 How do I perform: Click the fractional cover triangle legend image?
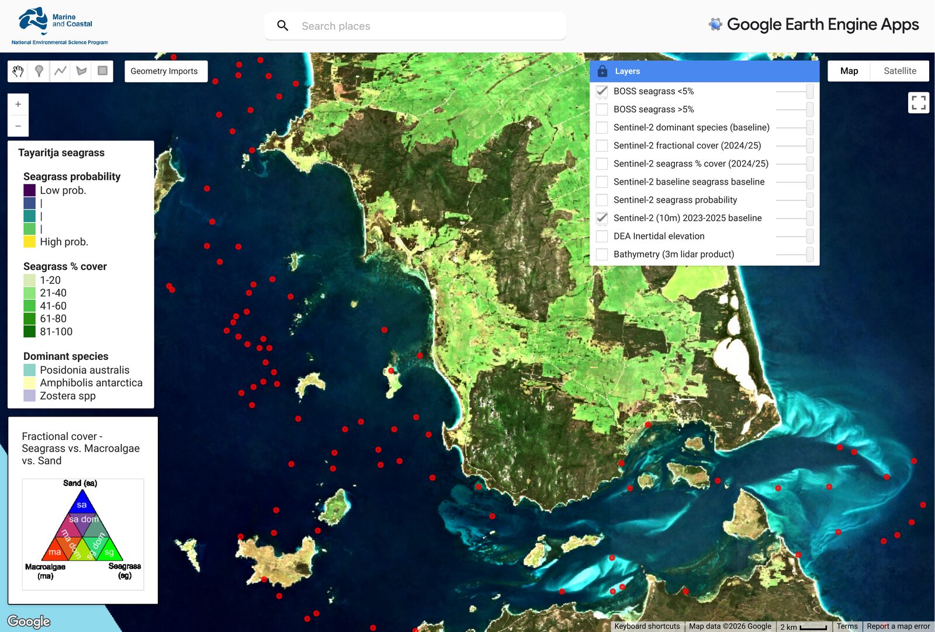pos(83,534)
